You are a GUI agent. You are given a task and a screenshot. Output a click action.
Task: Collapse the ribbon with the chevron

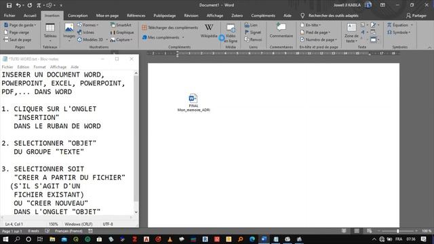click(429, 47)
